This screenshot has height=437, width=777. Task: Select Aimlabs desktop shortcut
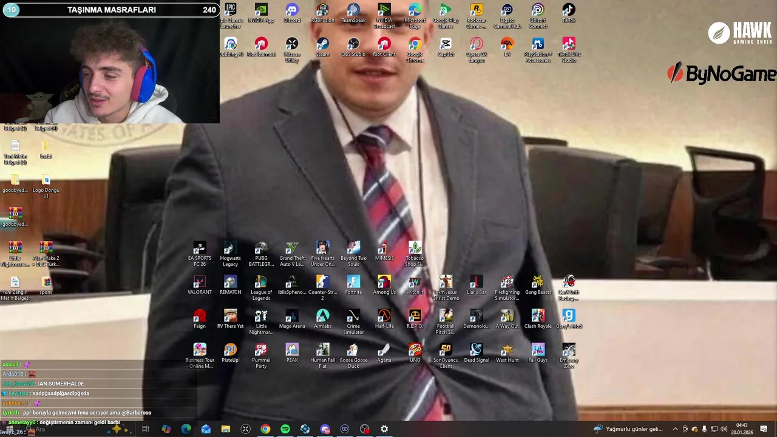[x=322, y=319]
